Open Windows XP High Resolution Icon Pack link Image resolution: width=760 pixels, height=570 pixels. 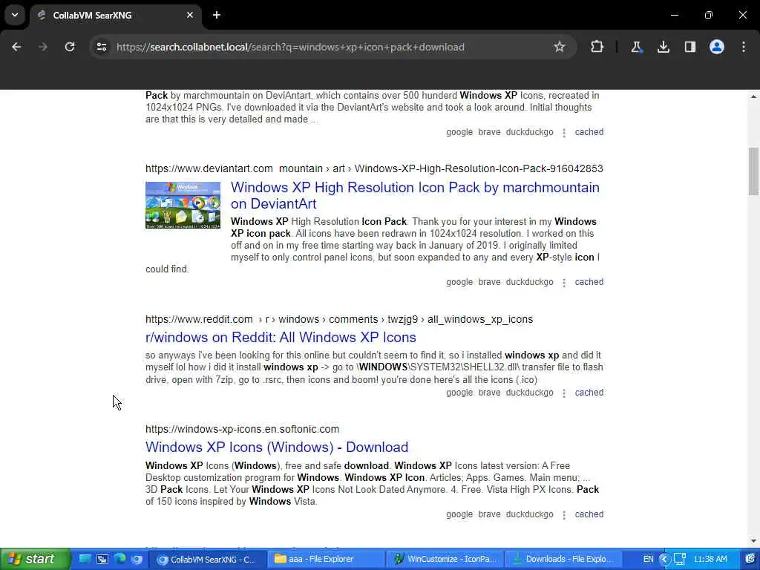click(415, 195)
